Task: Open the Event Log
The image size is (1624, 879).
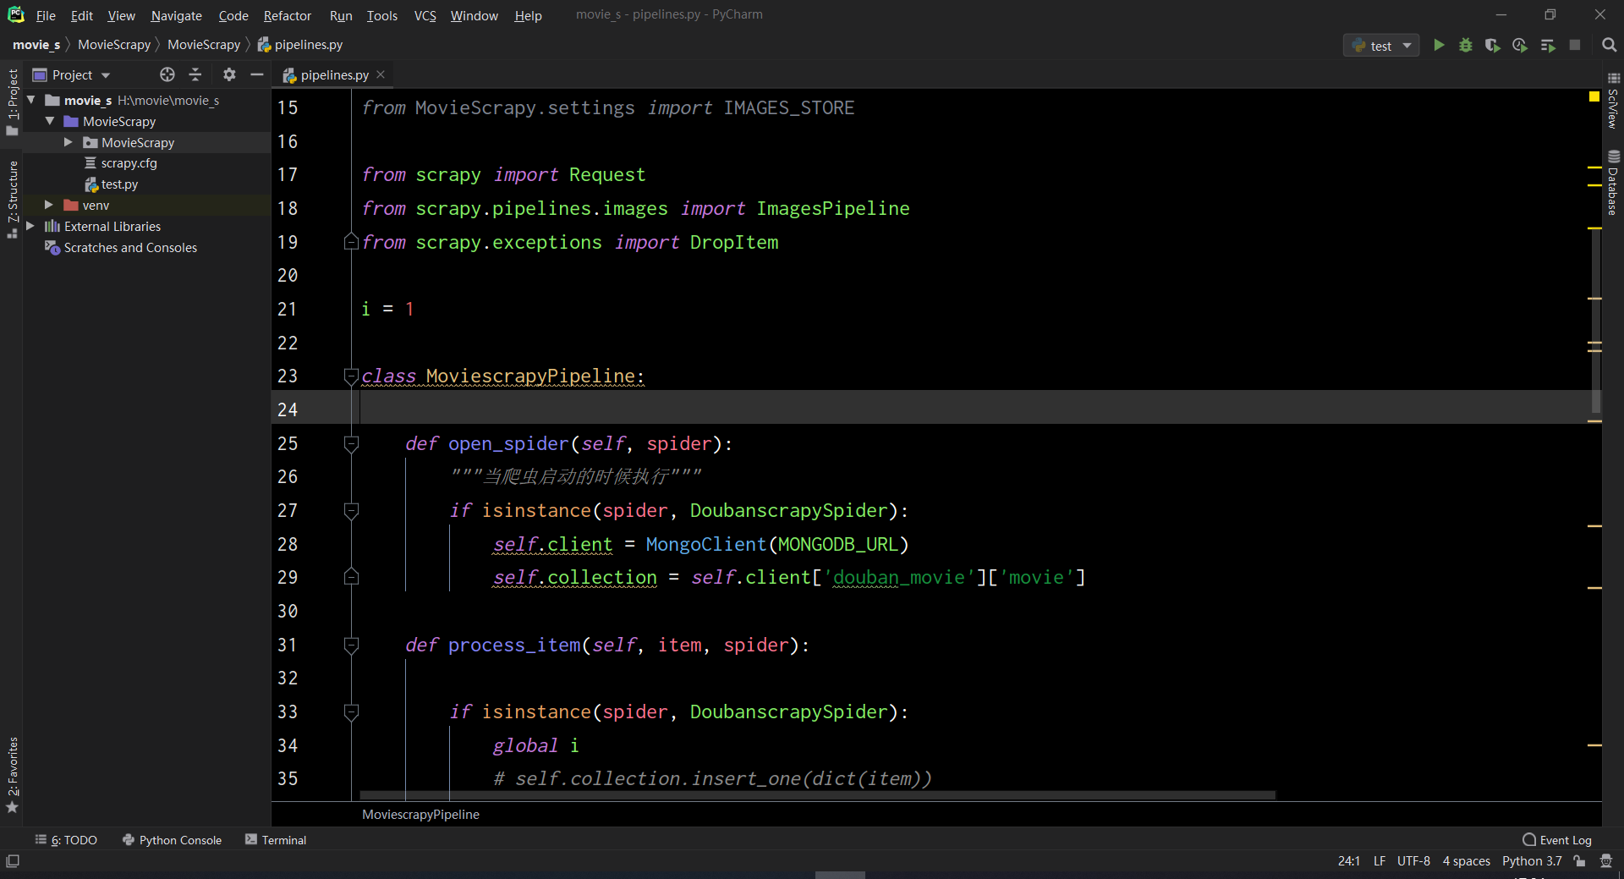Action: click(1564, 839)
